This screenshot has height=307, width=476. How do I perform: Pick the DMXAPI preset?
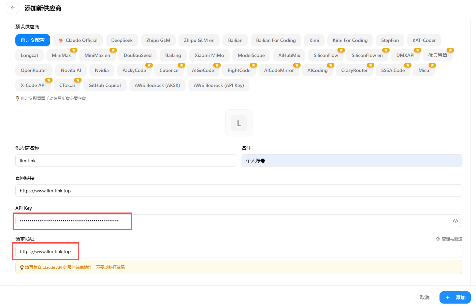[405, 55]
